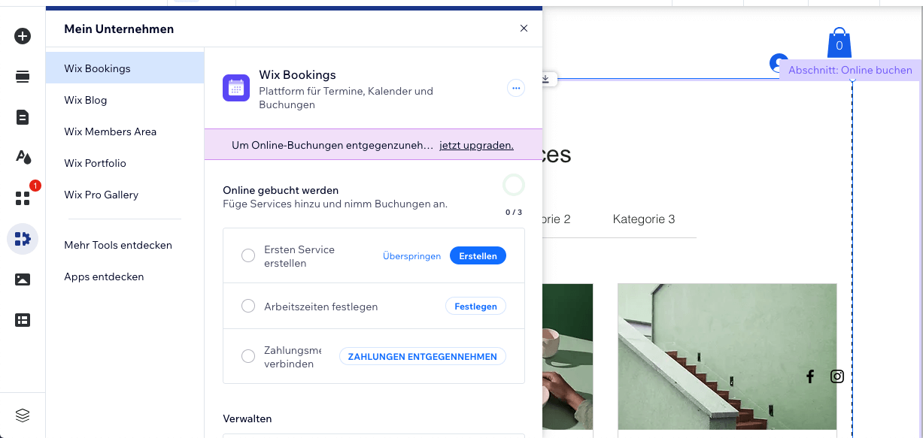923x438 pixels.
Task: Select the My Business puzzle-and-gear icon
Action: (23, 239)
